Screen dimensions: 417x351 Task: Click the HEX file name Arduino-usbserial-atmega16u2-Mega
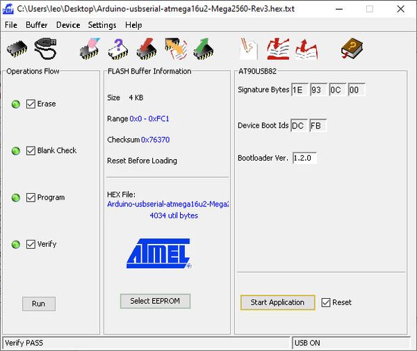167,204
